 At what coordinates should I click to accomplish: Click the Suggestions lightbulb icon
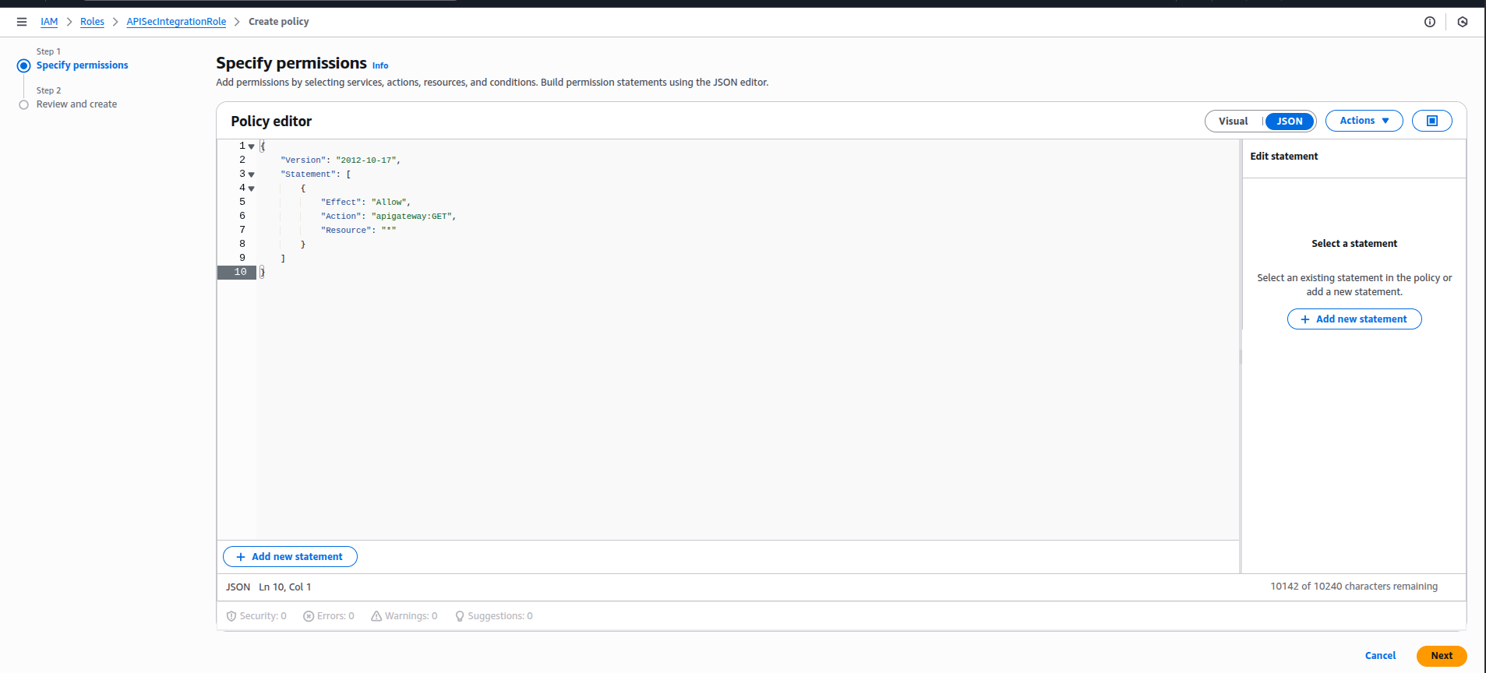[460, 616]
